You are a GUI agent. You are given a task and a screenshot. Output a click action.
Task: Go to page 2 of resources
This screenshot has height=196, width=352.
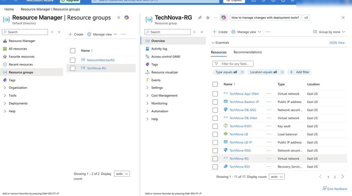pyautogui.click(x=335, y=177)
